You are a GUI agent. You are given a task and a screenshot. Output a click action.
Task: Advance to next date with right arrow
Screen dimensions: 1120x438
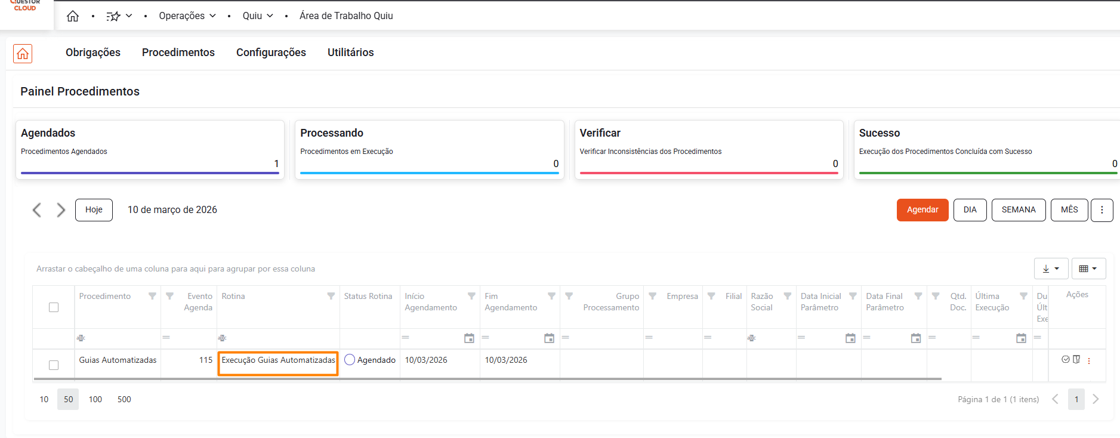point(61,210)
